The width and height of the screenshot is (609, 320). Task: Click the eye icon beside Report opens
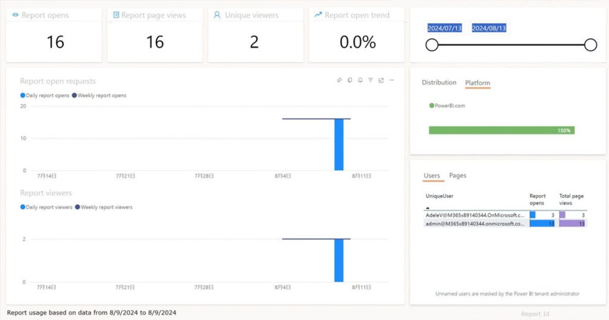[15, 15]
